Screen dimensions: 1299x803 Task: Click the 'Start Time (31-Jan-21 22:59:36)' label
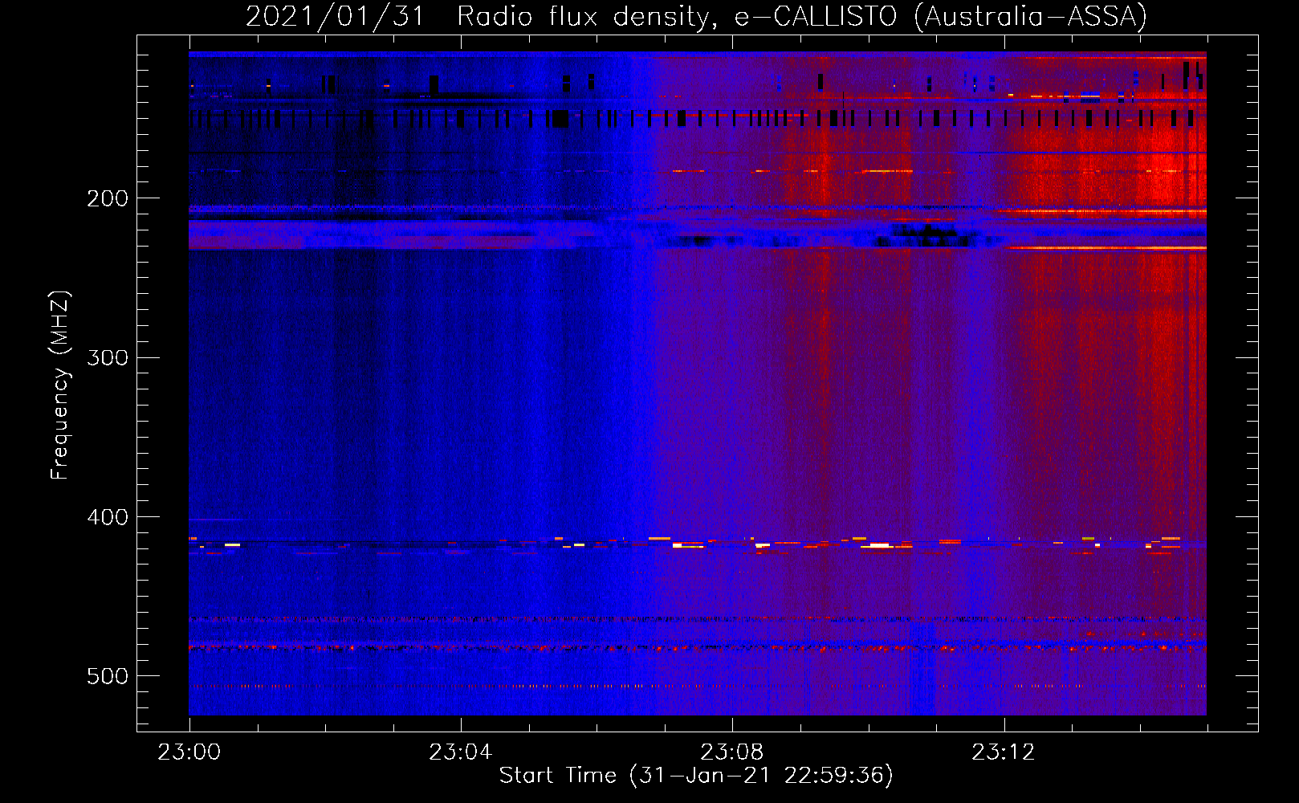(x=696, y=776)
